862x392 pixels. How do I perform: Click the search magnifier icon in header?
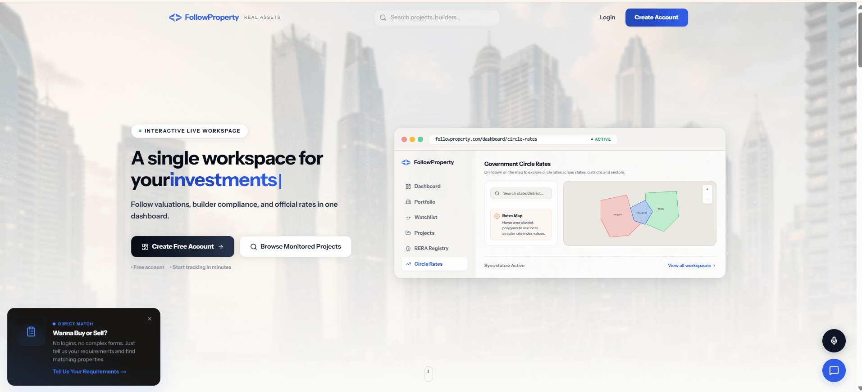pyautogui.click(x=383, y=18)
